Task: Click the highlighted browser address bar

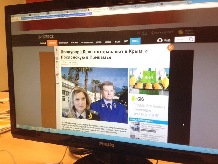Action: [x=56, y=16]
